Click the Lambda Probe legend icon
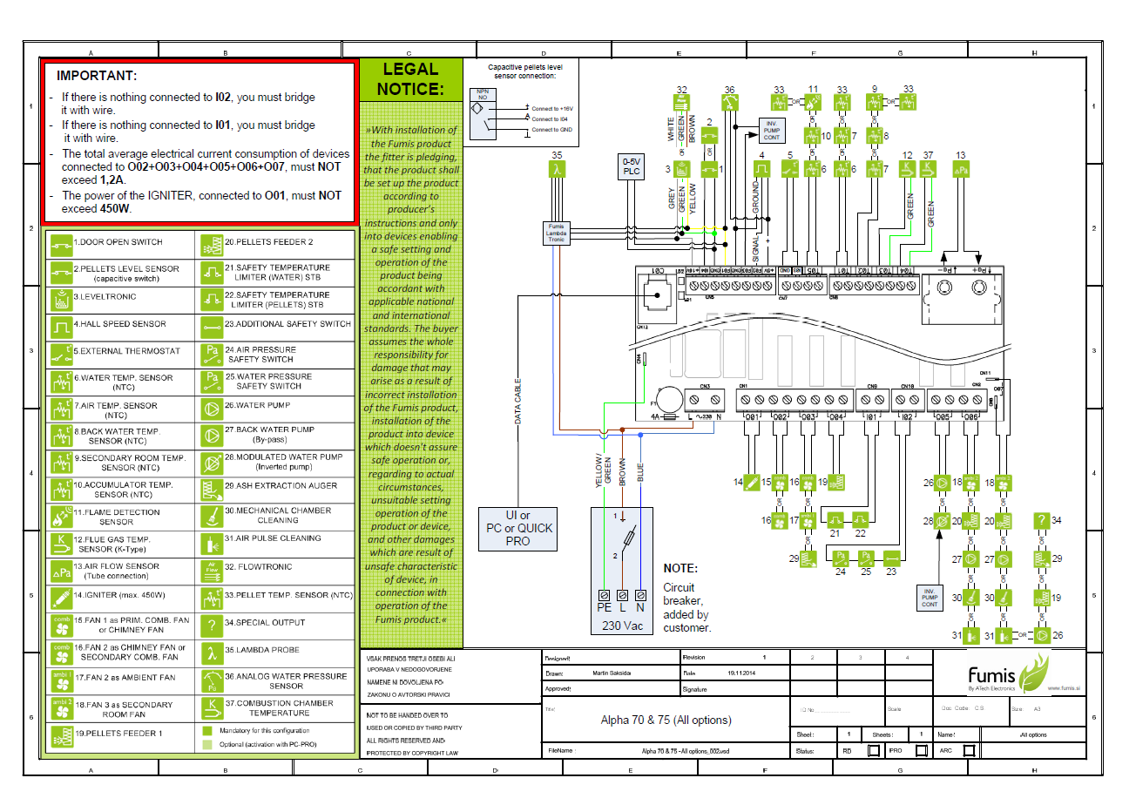The image size is (1136, 805). pos(210,653)
